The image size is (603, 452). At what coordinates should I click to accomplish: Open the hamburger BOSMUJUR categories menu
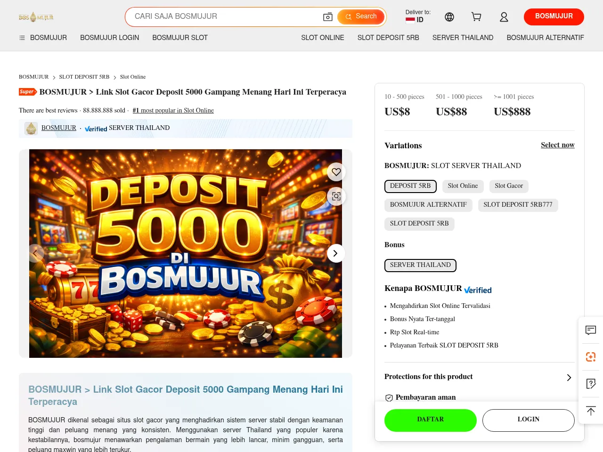[43, 38]
